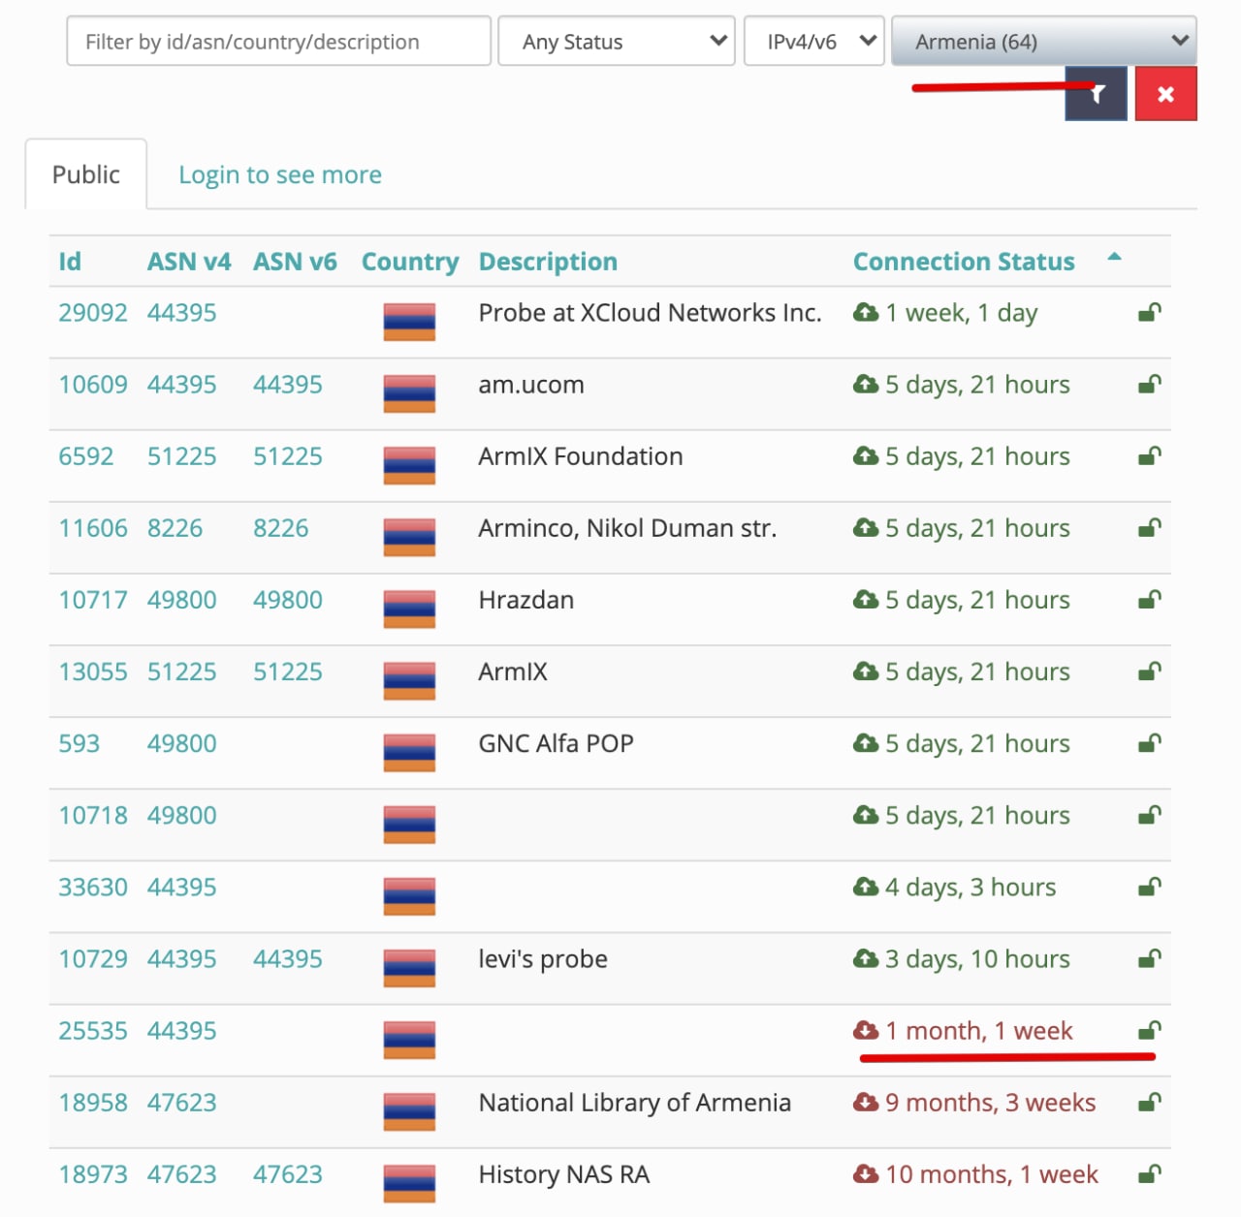
Task: Open probe 10609 link
Action: 93,385
